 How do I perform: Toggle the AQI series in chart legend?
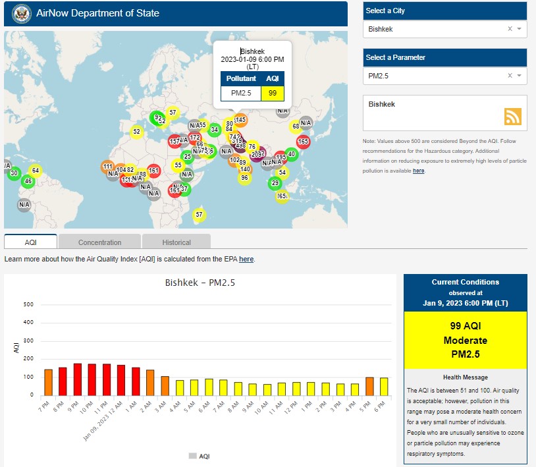pos(199,456)
